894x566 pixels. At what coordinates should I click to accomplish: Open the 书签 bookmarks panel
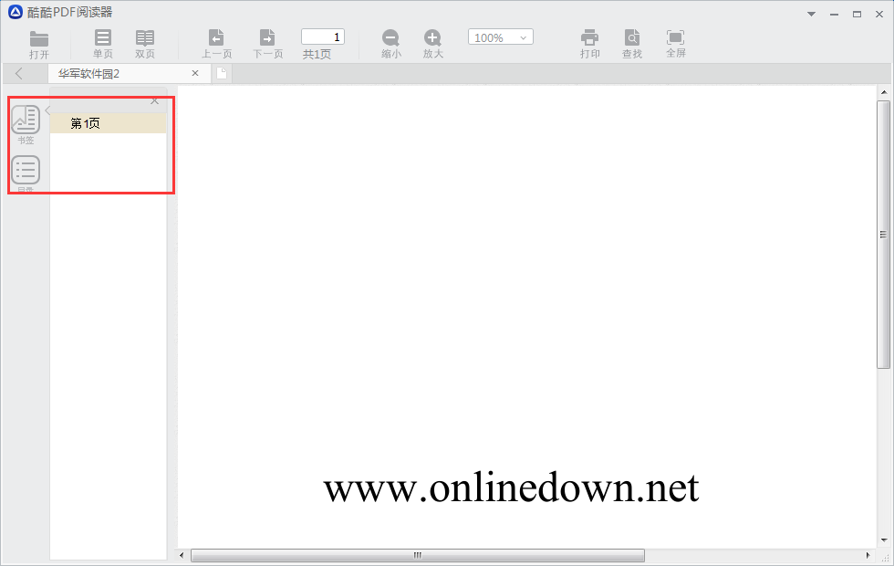26,124
